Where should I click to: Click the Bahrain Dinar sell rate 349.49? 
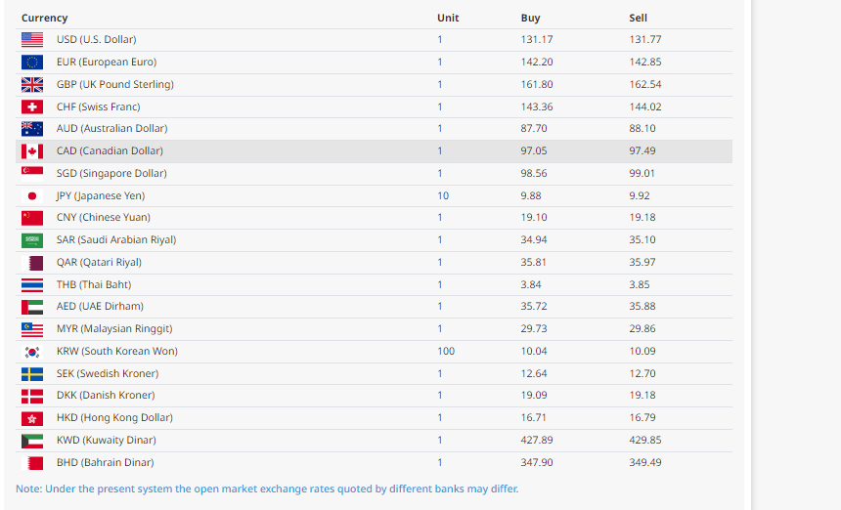click(x=644, y=462)
